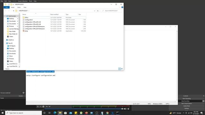Click Start Virtual Camera button
The width and height of the screenshot is (205, 115).
pos(186,103)
